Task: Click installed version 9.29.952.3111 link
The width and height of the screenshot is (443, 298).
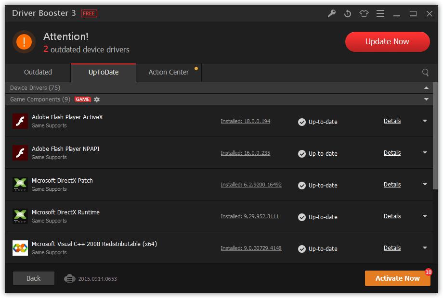Action: pyautogui.click(x=250, y=216)
